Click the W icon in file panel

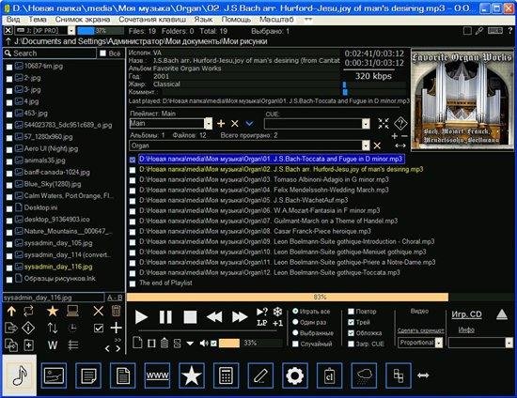[x=53, y=345]
